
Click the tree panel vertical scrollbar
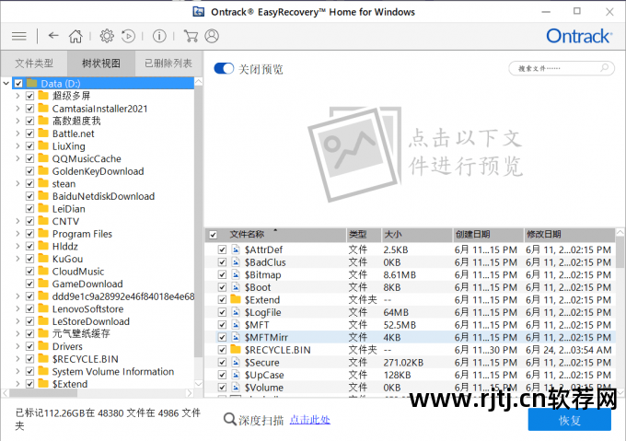(199, 219)
